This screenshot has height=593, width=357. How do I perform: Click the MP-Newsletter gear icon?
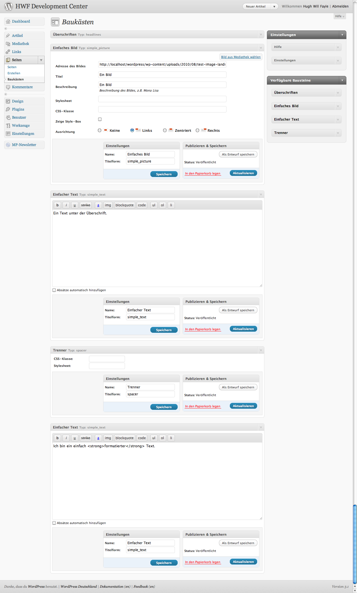click(8, 145)
